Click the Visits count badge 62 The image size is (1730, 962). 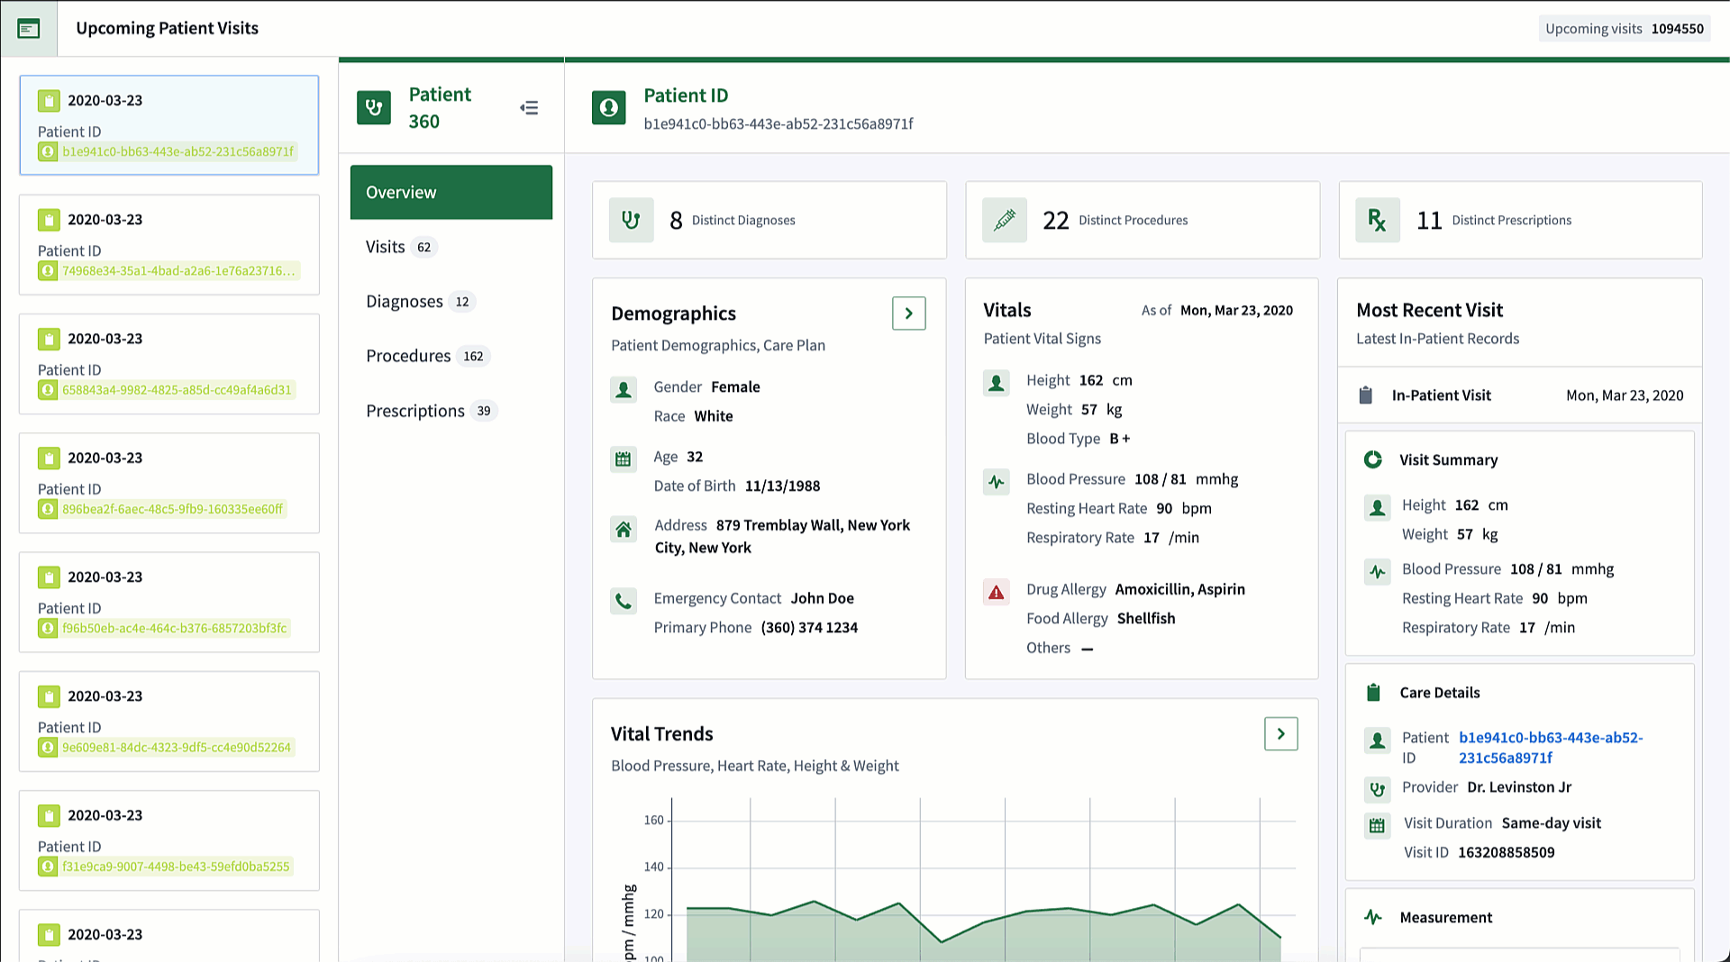[423, 248]
